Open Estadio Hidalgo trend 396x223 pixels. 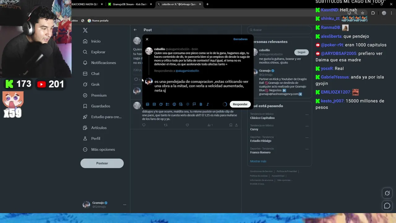[260, 141]
